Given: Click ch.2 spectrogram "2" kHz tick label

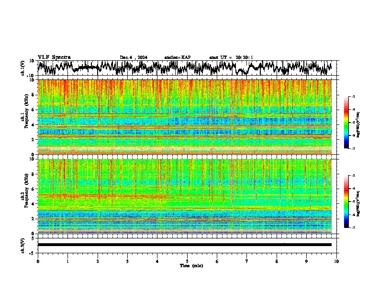Looking at the screenshot, I should pos(33,219).
